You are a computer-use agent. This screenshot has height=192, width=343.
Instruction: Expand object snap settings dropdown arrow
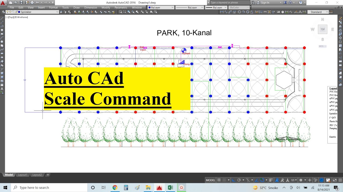coord(266,180)
